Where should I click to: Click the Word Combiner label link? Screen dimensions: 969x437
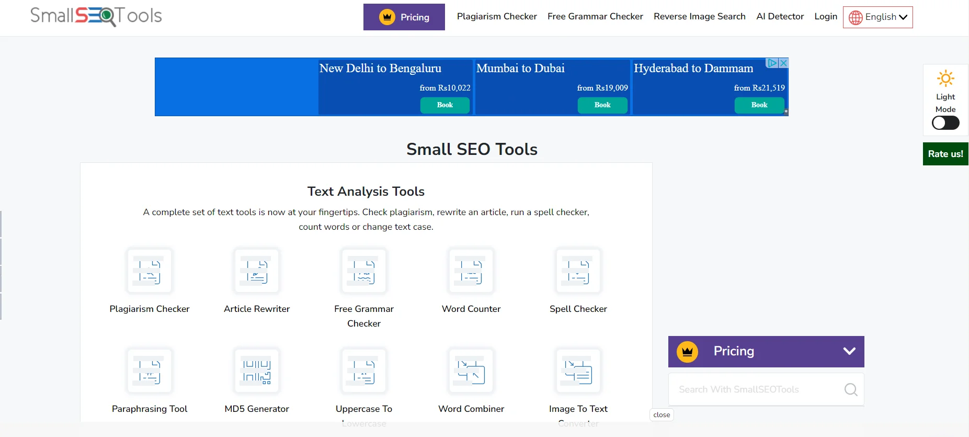[x=471, y=409]
